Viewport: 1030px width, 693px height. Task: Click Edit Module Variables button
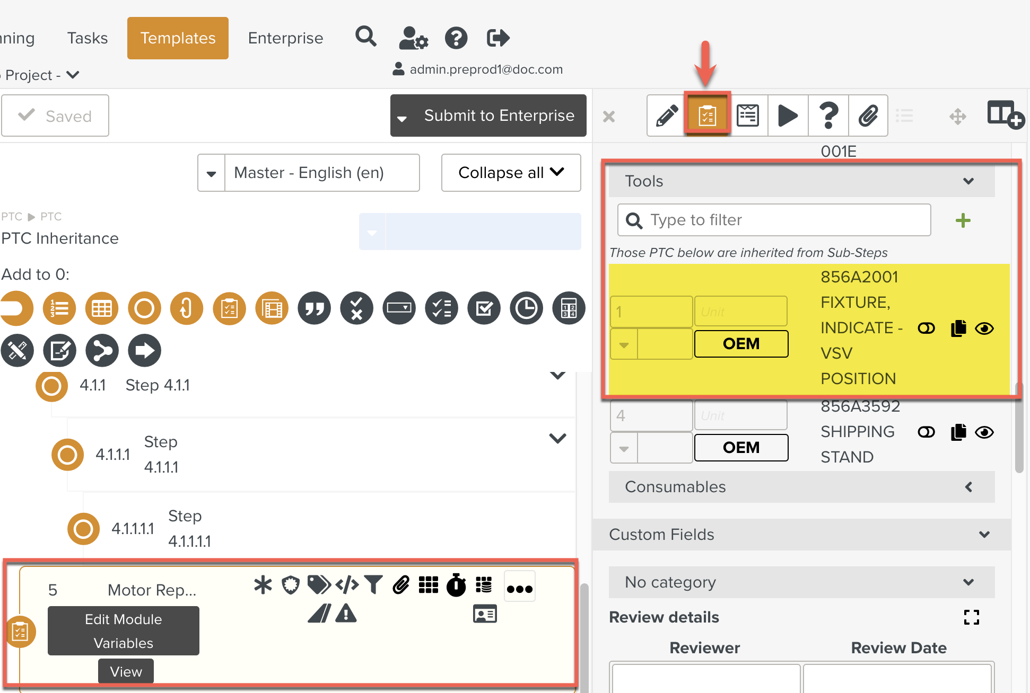[124, 630]
